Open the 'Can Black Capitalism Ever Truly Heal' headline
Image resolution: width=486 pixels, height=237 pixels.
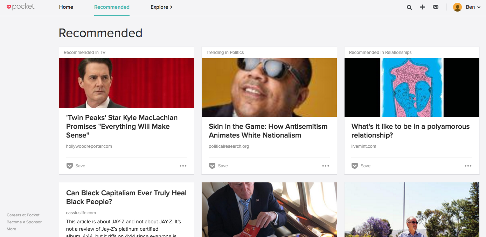click(x=126, y=197)
